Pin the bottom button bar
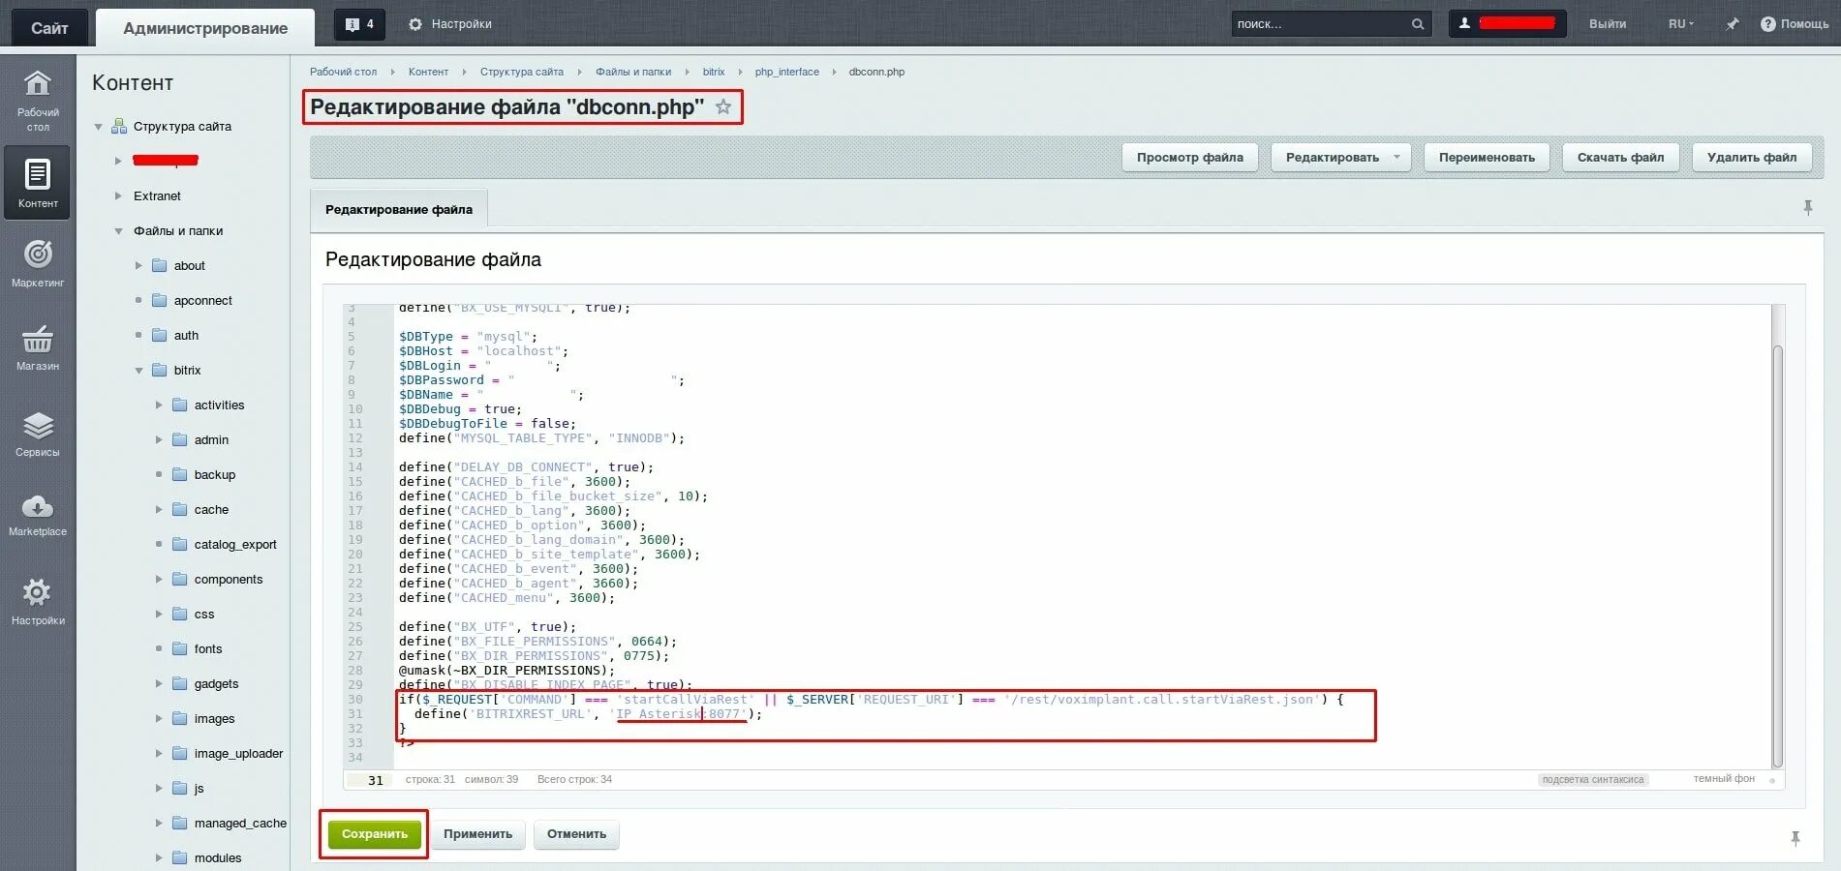This screenshot has height=871, width=1841. coord(1795,839)
